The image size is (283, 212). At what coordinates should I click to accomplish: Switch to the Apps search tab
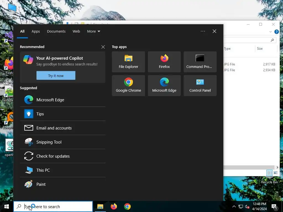click(x=36, y=31)
